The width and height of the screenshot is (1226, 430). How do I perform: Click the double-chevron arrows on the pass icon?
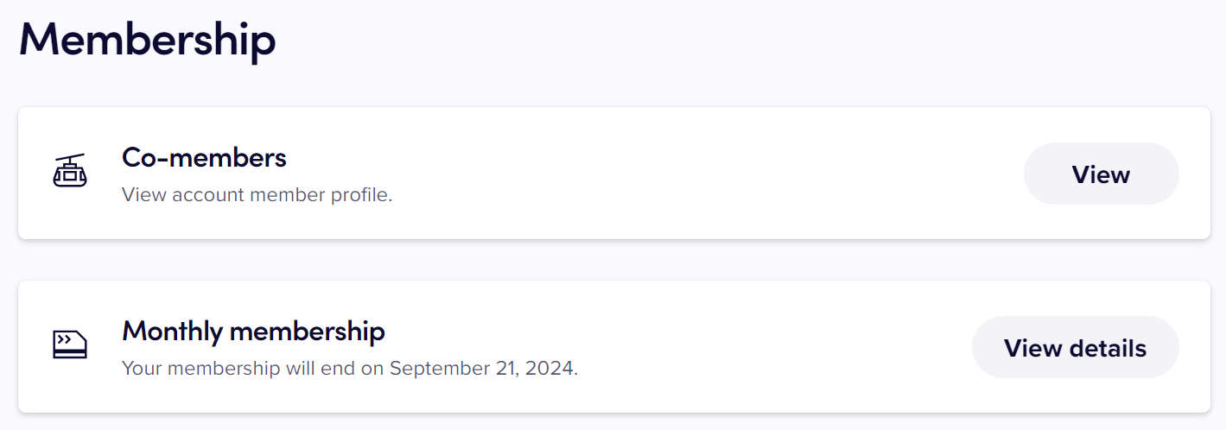pos(64,339)
